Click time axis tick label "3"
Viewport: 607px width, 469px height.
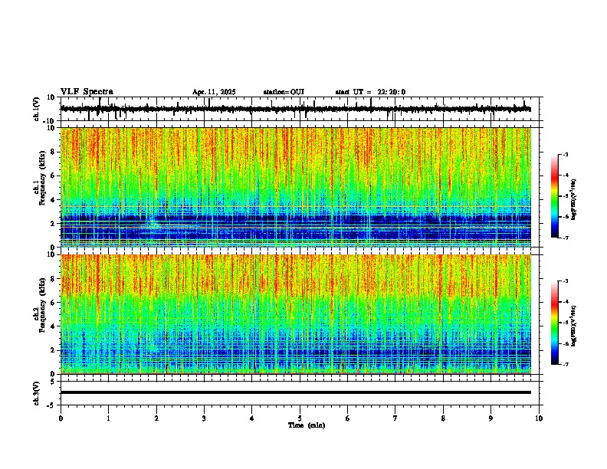(204, 418)
